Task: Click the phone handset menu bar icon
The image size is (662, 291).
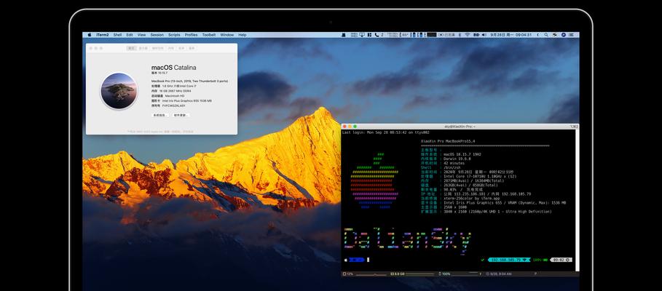Action: pyautogui.click(x=377, y=35)
